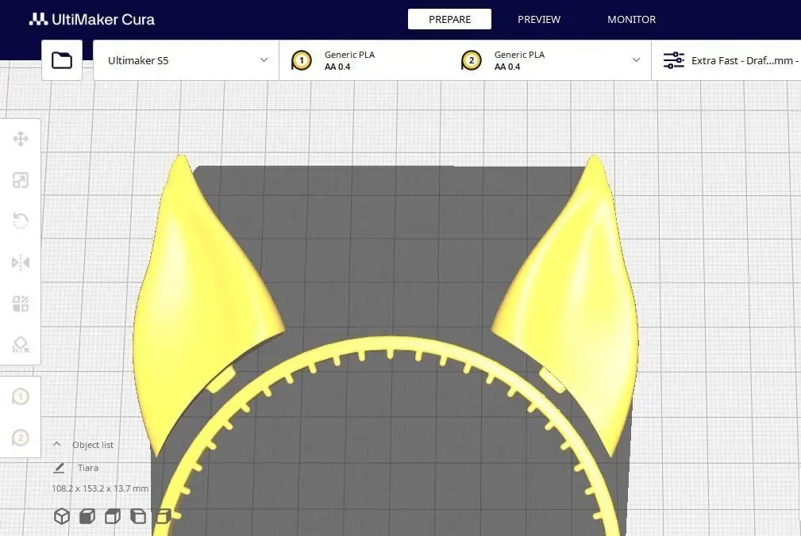Switch to left side view cube icon
Image resolution: width=801 pixels, height=536 pixels.
point(138,516)
